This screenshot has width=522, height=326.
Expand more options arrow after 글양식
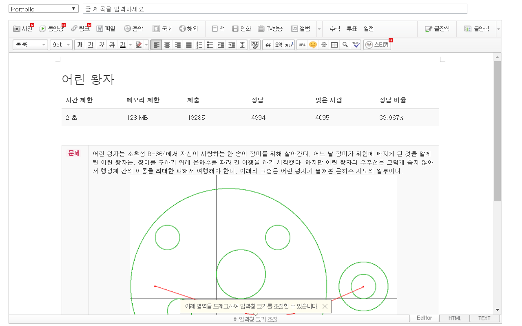point(498,29)
